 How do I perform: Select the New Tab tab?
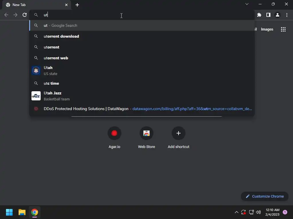[x=37, y=5]
